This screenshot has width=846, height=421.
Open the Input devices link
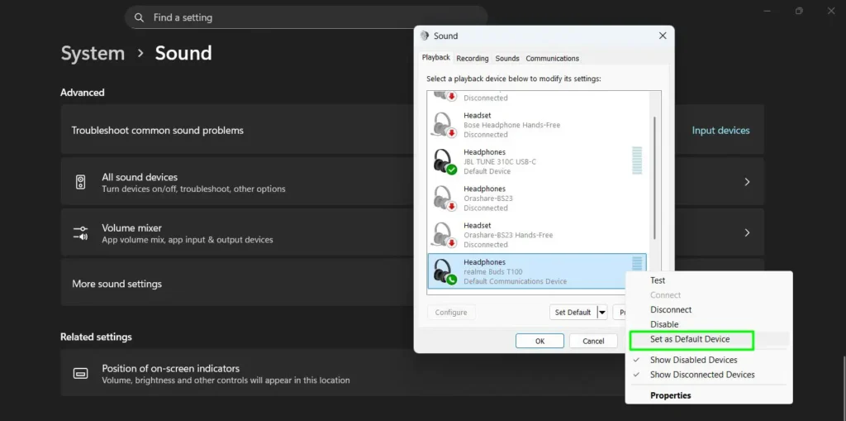[x=720, y=130]
